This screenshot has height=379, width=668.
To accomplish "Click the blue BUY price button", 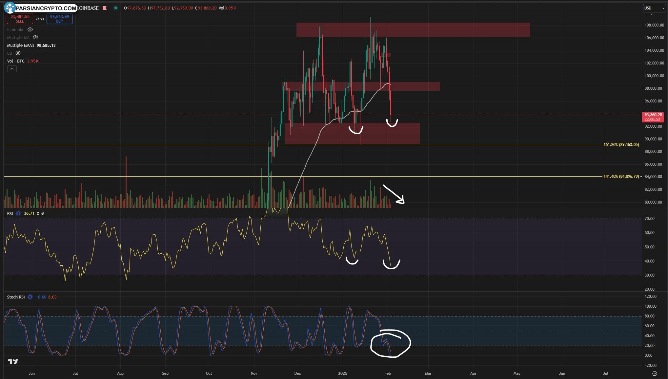I will tap(59, 19).
